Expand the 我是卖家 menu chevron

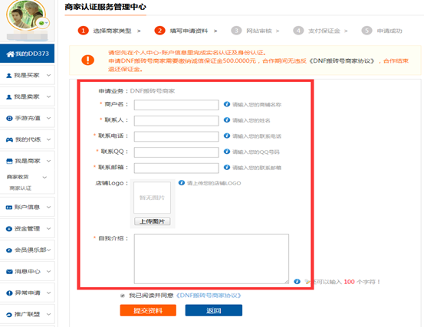pyautogui.click(x=48, y=96)
